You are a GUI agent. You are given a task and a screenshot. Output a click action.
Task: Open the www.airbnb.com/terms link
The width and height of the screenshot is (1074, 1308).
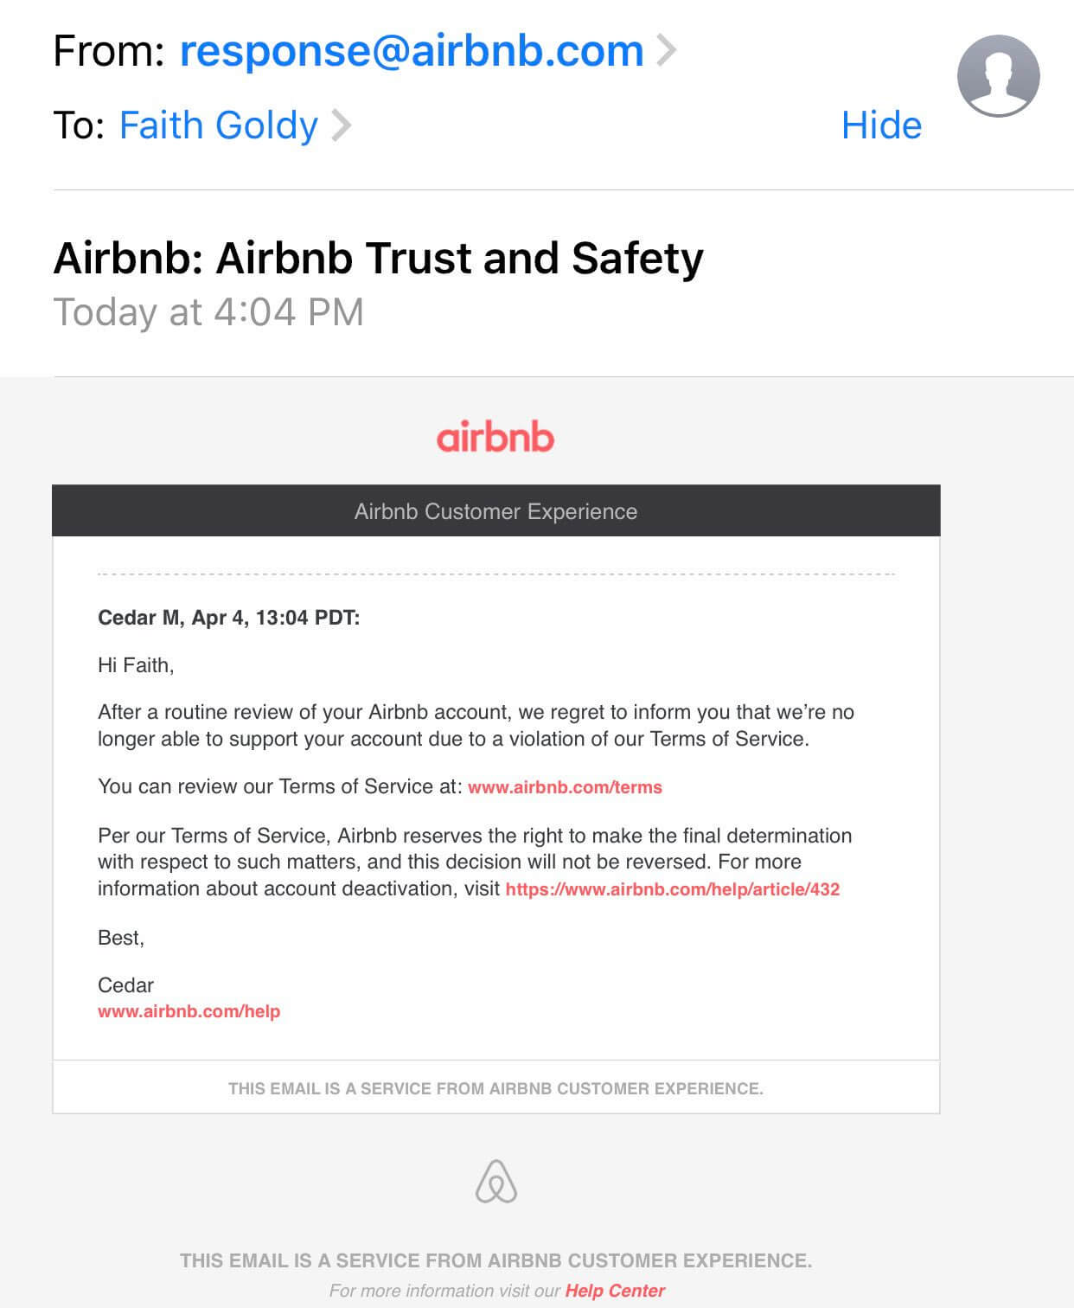point(565,787)
